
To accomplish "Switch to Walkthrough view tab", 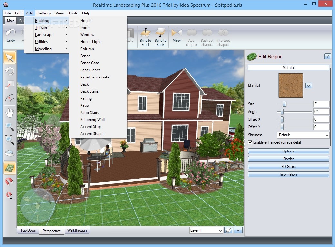I will [77, 230].
